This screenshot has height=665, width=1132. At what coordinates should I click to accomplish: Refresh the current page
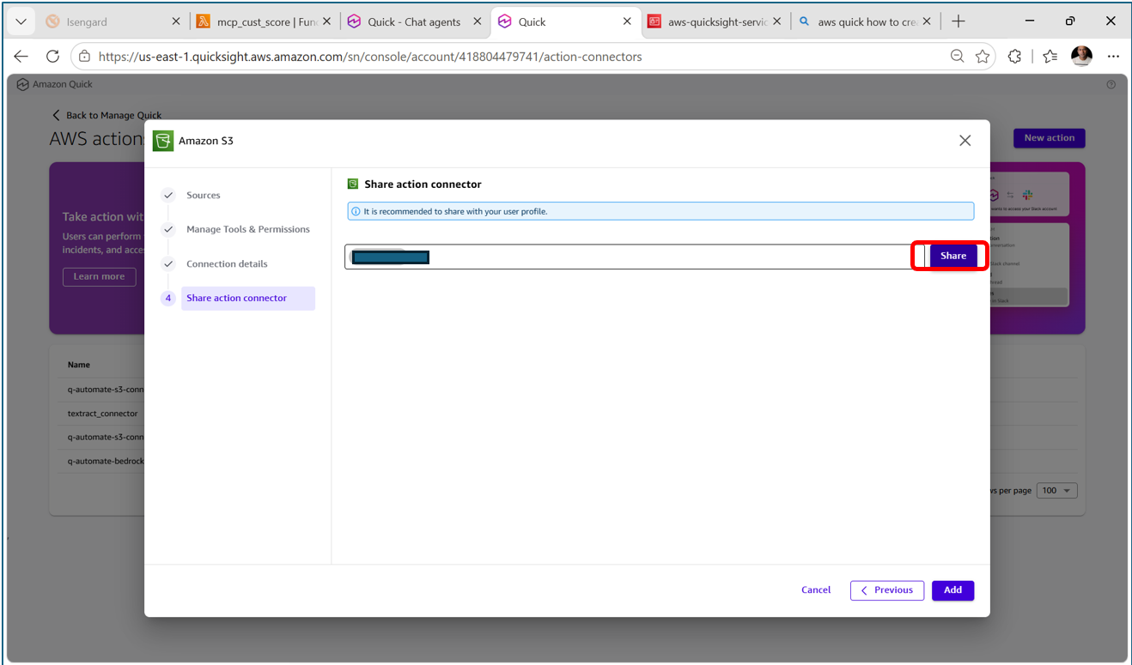click(52, 57)
